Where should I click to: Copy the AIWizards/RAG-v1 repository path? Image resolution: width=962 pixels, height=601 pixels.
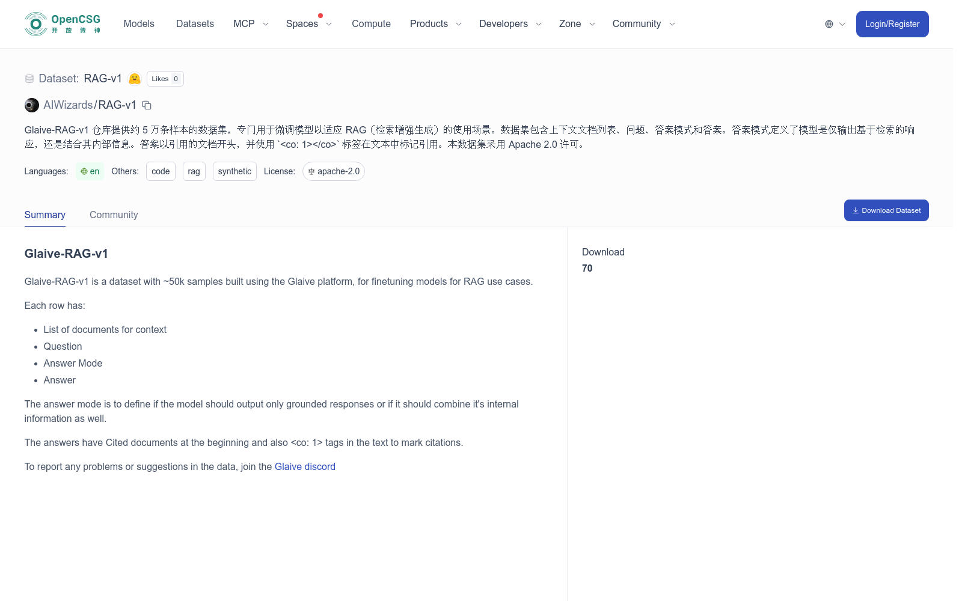coord(147,105)
